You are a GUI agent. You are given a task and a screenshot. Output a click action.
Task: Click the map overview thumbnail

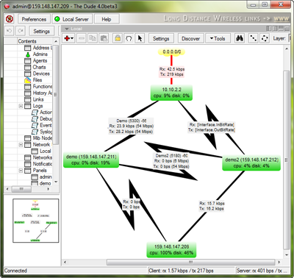pyautogui.click(x=36, y=221)
